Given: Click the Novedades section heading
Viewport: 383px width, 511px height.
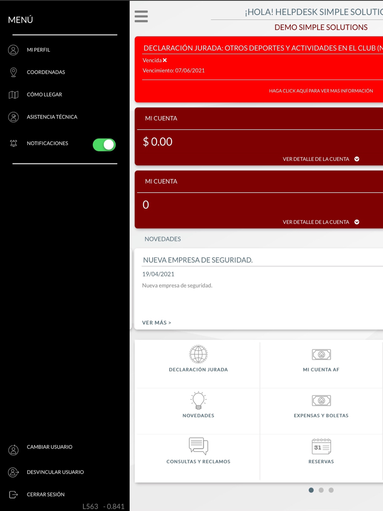Looking at the screenshot, I should [162, 239].
